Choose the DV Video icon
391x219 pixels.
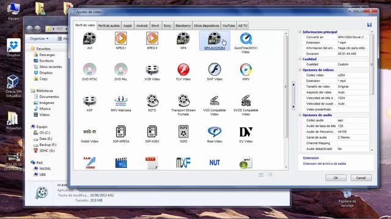pos(246,132)
